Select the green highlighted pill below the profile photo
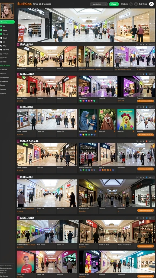This screenshot has width=156, height=278. [x=7, y=22]
